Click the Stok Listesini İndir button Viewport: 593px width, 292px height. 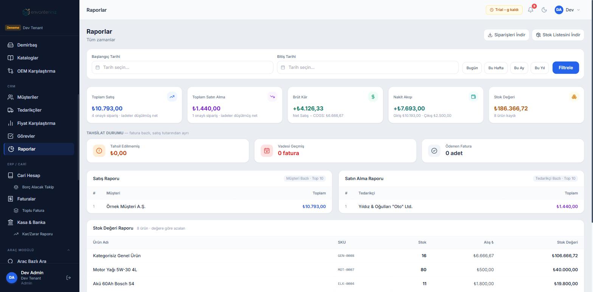pyautogui.click(x=558, y=35)
